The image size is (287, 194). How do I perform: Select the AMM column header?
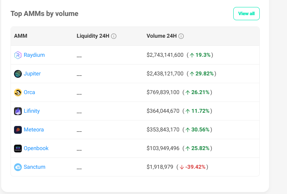(x=21, y=36)
